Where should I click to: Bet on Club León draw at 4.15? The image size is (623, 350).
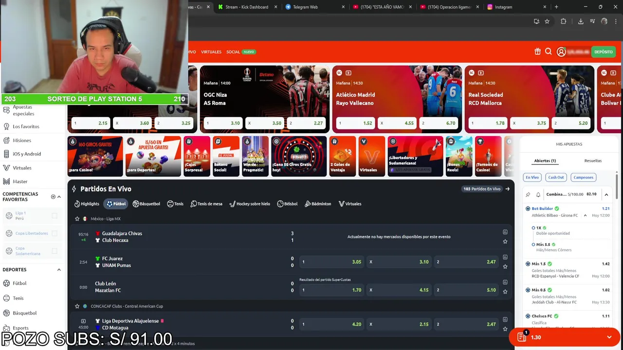click(399, 290)
